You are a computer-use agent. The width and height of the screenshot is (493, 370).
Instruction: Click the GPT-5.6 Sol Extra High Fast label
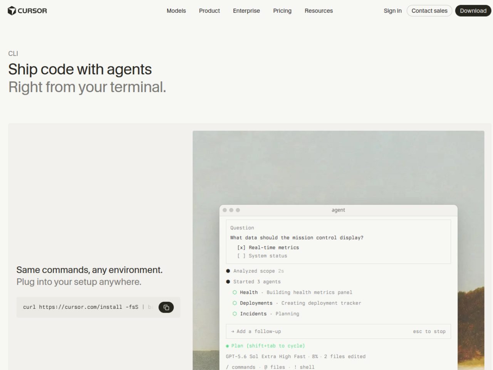click(266, 357)
